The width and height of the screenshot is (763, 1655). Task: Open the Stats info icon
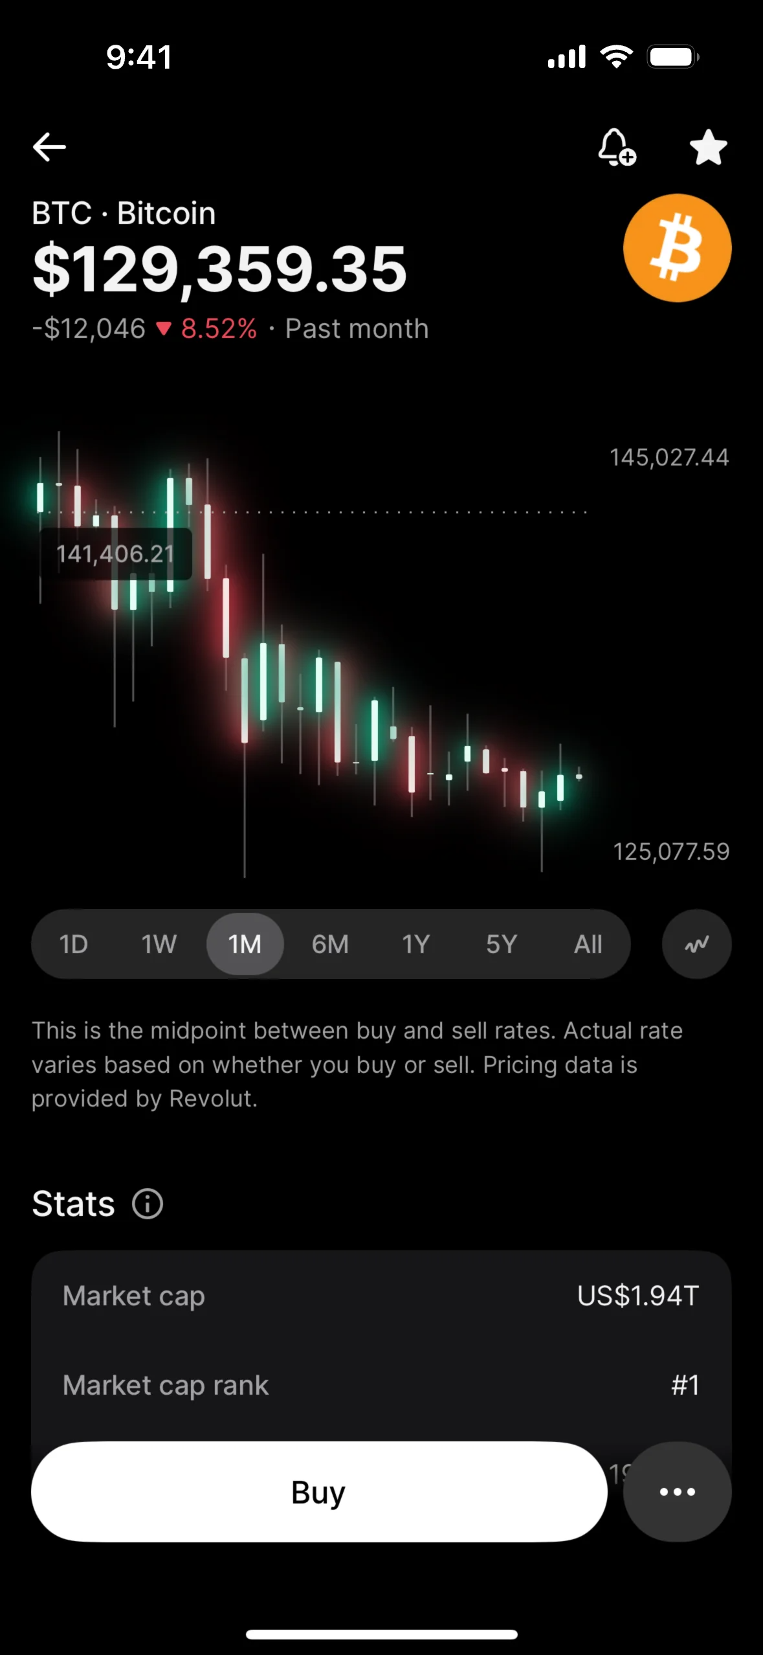(x=148, y=1204)
